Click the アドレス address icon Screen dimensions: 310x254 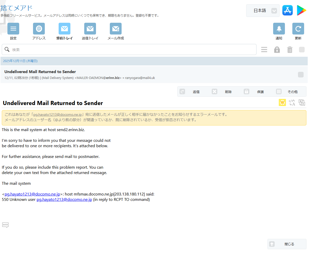pos(39,29)
